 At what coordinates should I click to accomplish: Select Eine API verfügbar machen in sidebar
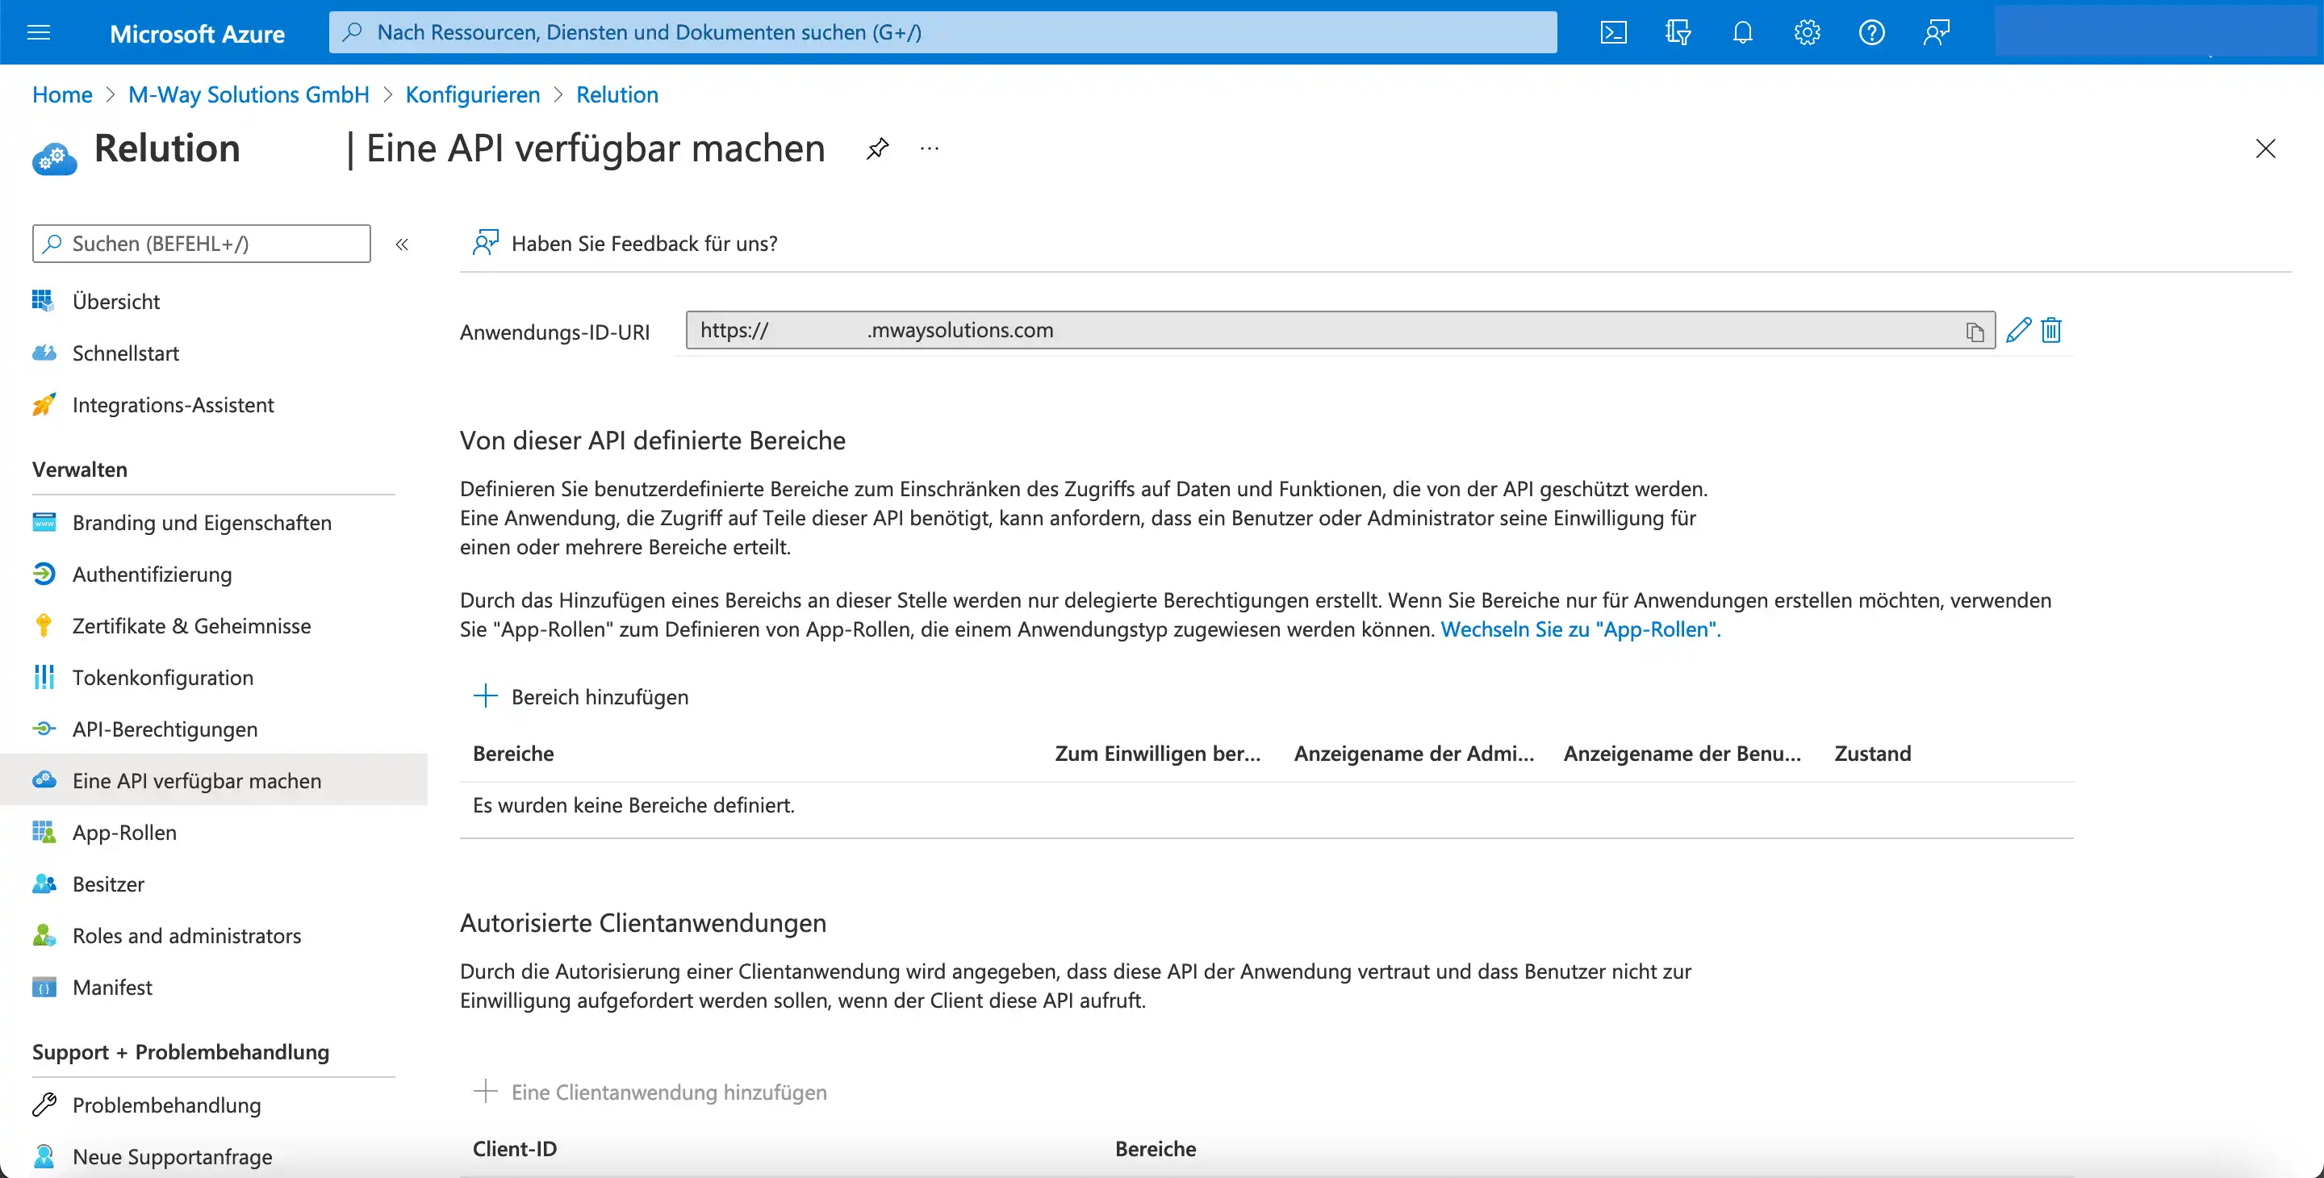pos(214,781)
